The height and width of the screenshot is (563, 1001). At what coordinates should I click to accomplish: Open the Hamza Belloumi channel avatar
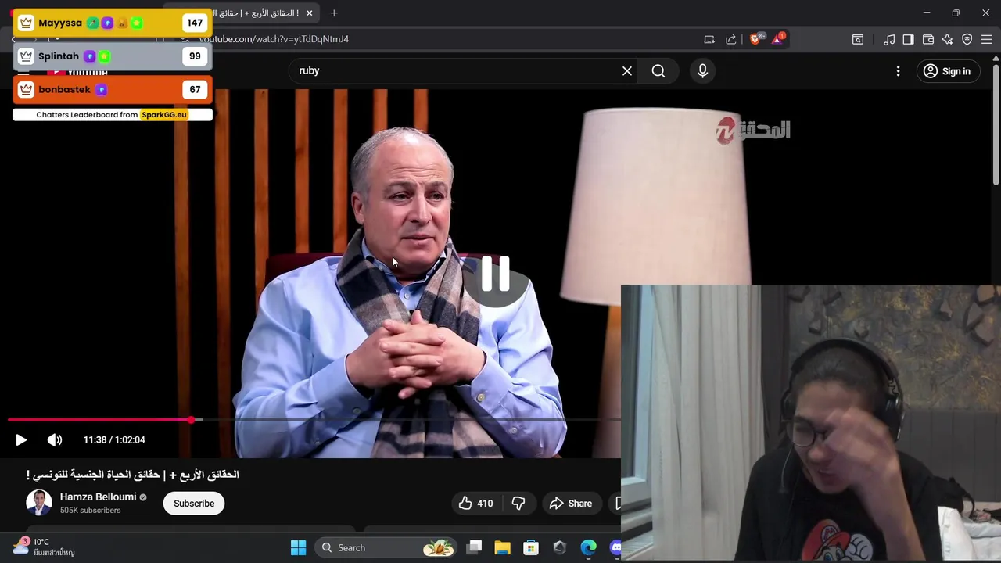tap(39, 503)
